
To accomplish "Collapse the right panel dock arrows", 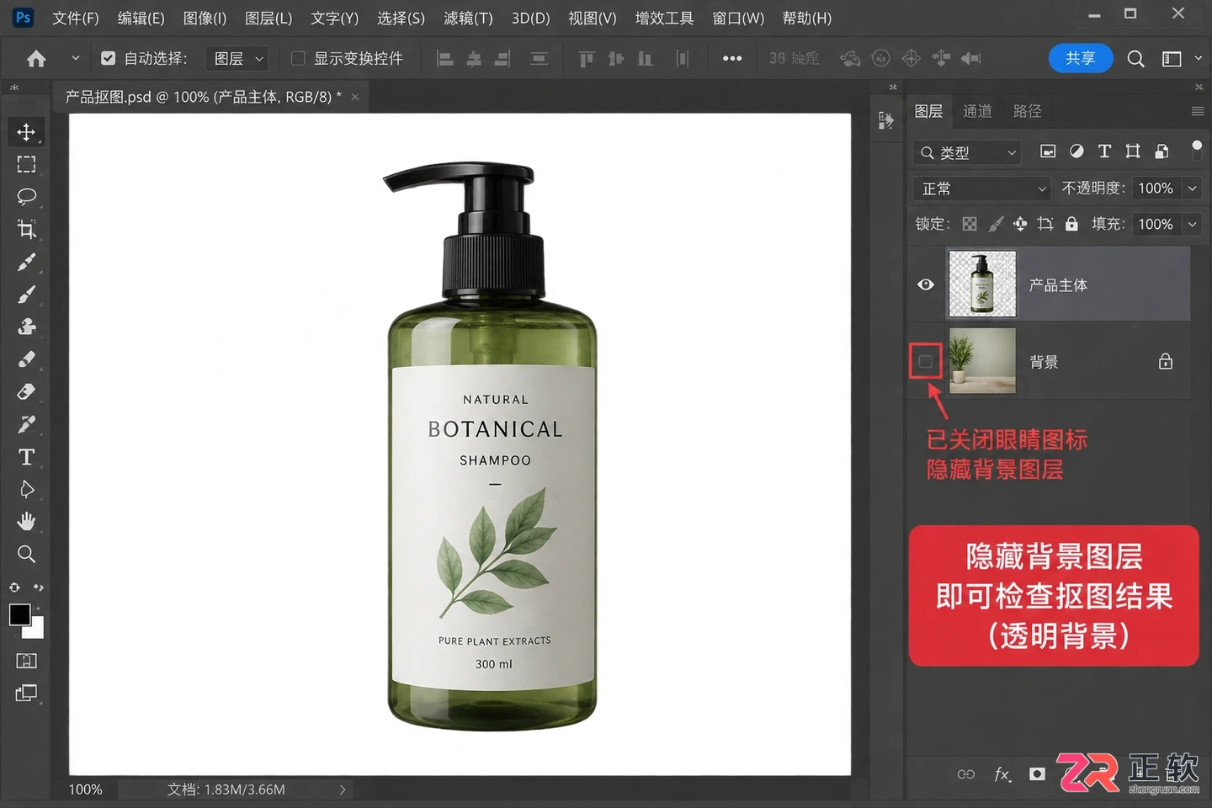I will [x=1199, y=87].
